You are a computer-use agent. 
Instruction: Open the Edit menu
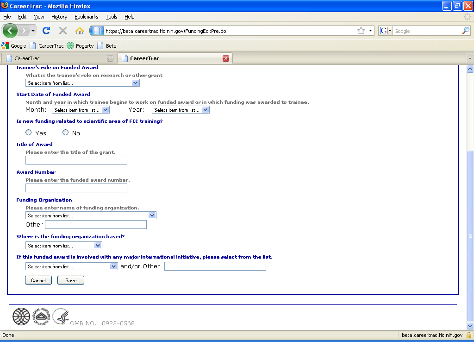tap(22, 17)
